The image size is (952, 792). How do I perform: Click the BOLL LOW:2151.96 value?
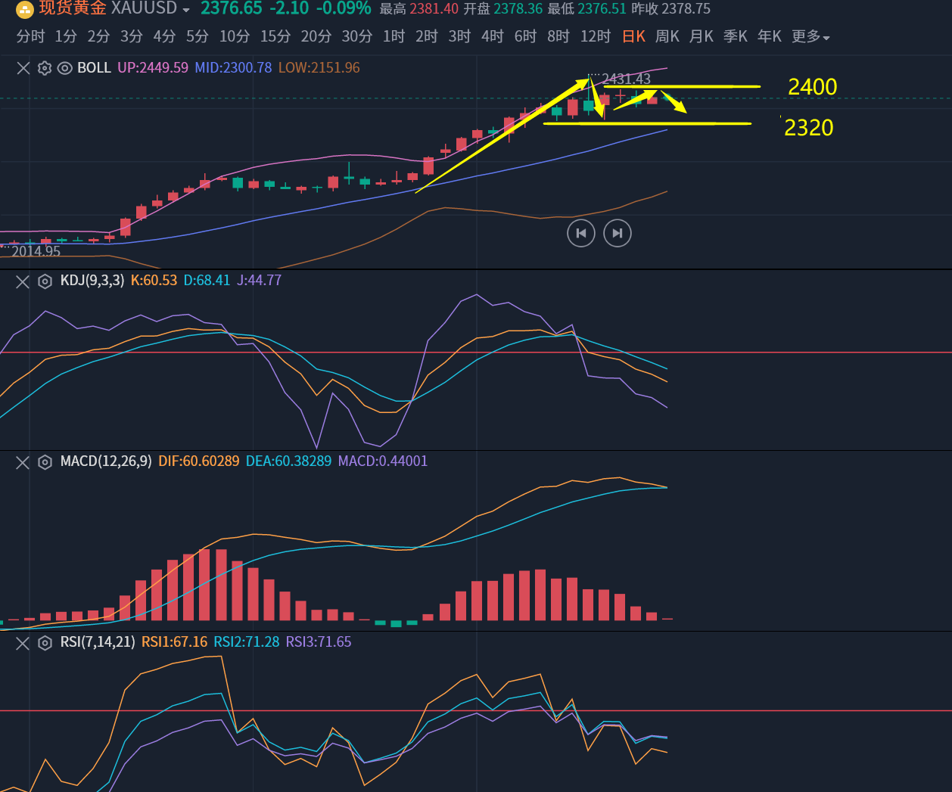(319, 68)
